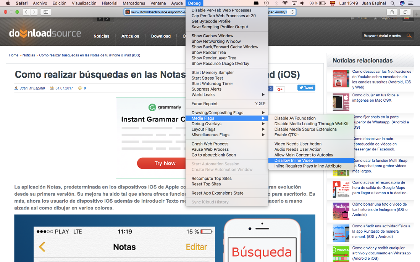
Task: Click the Runtastic article thumbnail
Action: coord(341,233)
